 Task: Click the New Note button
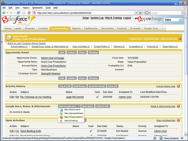(88, 106)
